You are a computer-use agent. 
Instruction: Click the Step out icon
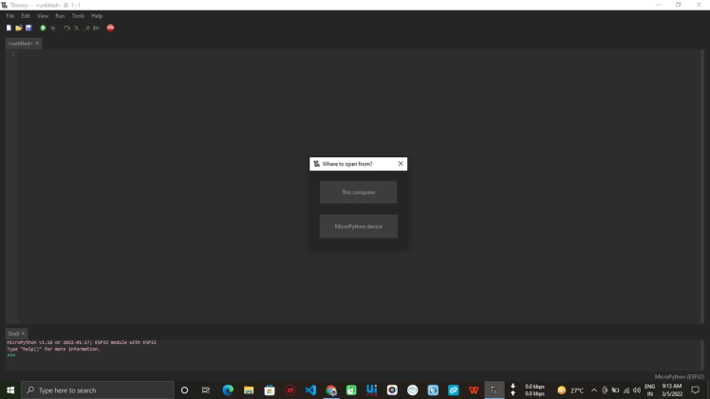[86, 28]
